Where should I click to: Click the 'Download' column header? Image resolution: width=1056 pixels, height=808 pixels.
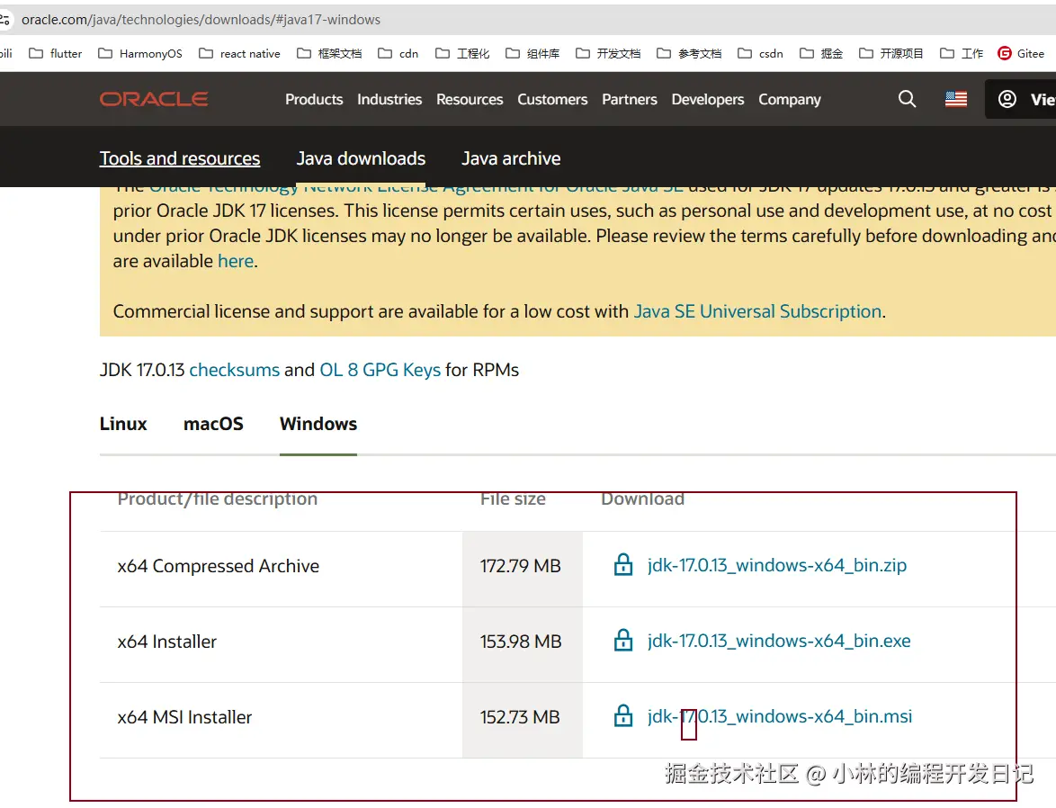pyautogui.click(x=642, y=500)
